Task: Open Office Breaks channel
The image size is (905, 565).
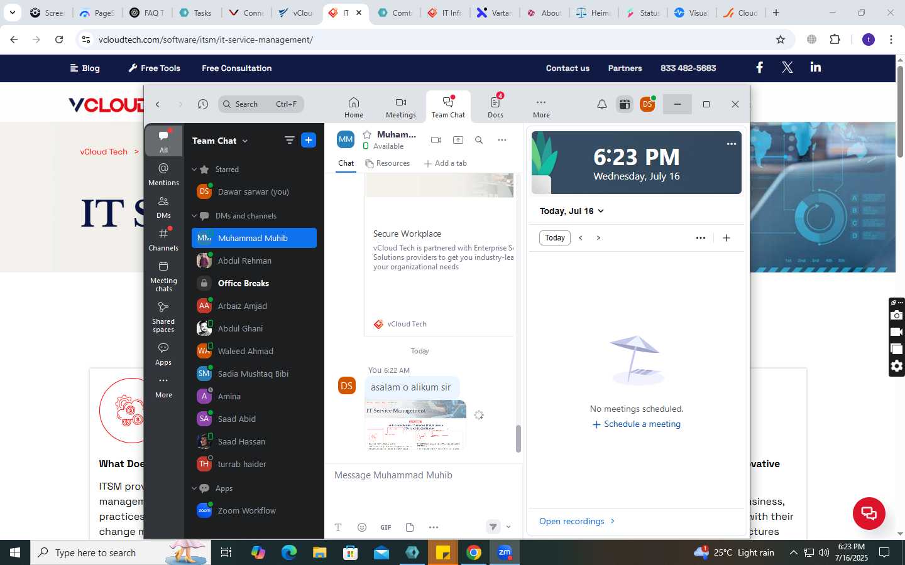Action: coord(254,283)
